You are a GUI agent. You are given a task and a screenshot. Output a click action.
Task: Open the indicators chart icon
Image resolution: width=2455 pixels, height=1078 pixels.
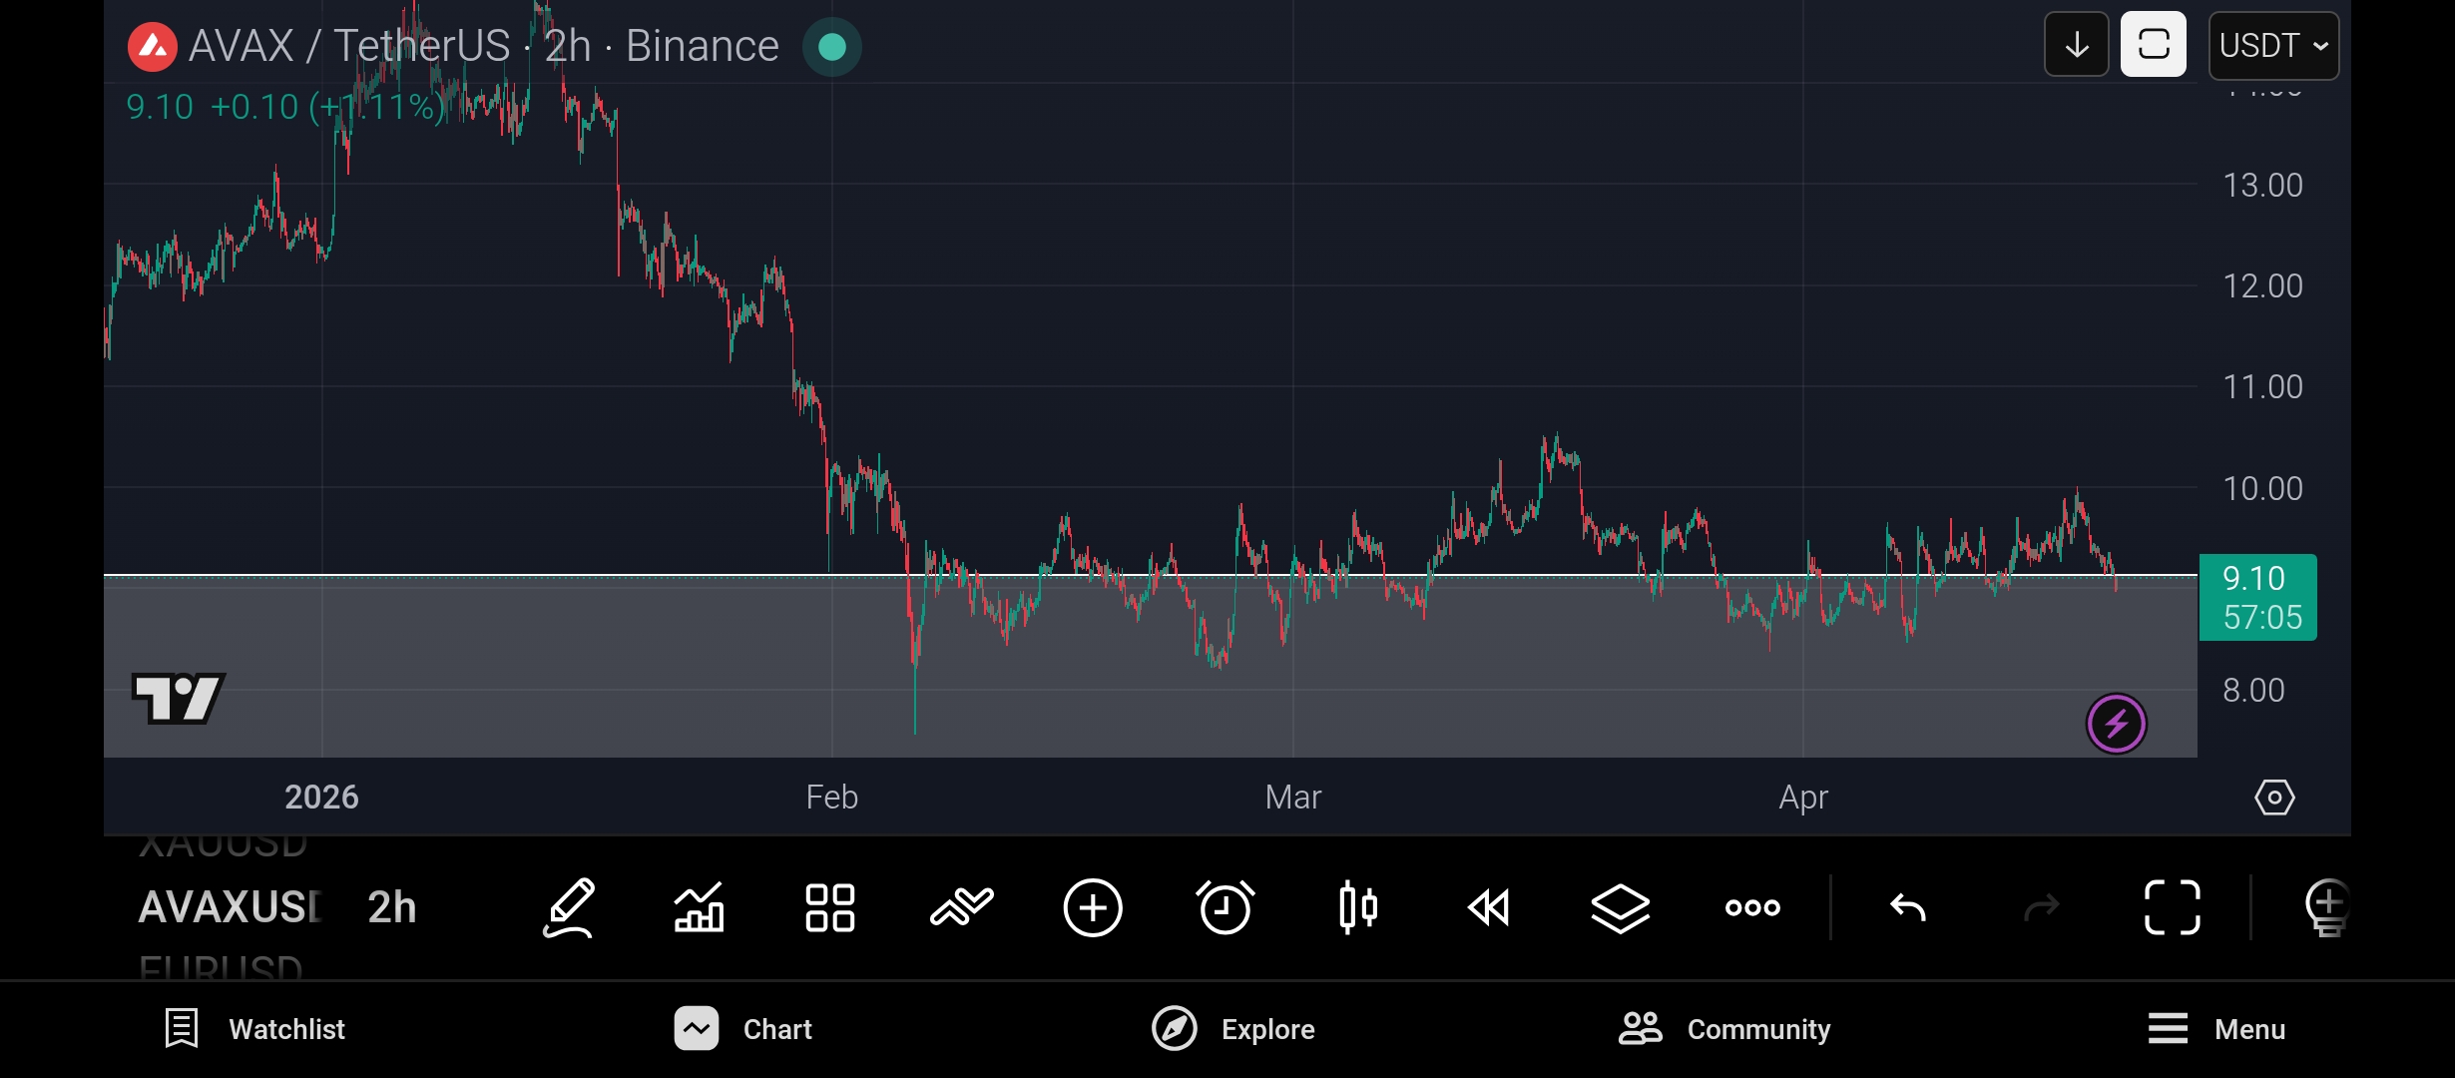click(x=699, y=907)
